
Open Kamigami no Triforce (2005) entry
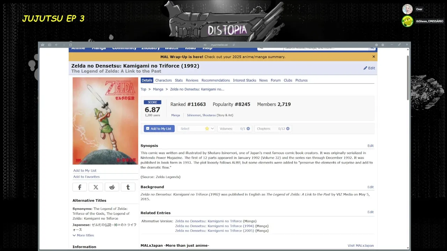214,231
